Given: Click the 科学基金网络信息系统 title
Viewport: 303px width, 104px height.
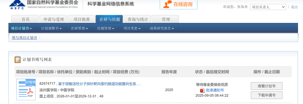Looking at the screenshot, I should tap(111, 4).
